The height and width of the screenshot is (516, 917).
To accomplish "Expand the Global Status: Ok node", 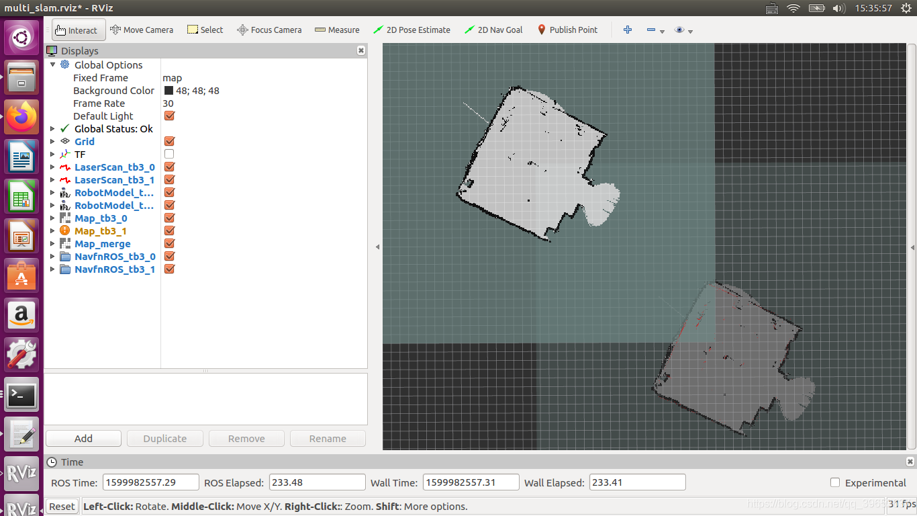I will 53,128.
